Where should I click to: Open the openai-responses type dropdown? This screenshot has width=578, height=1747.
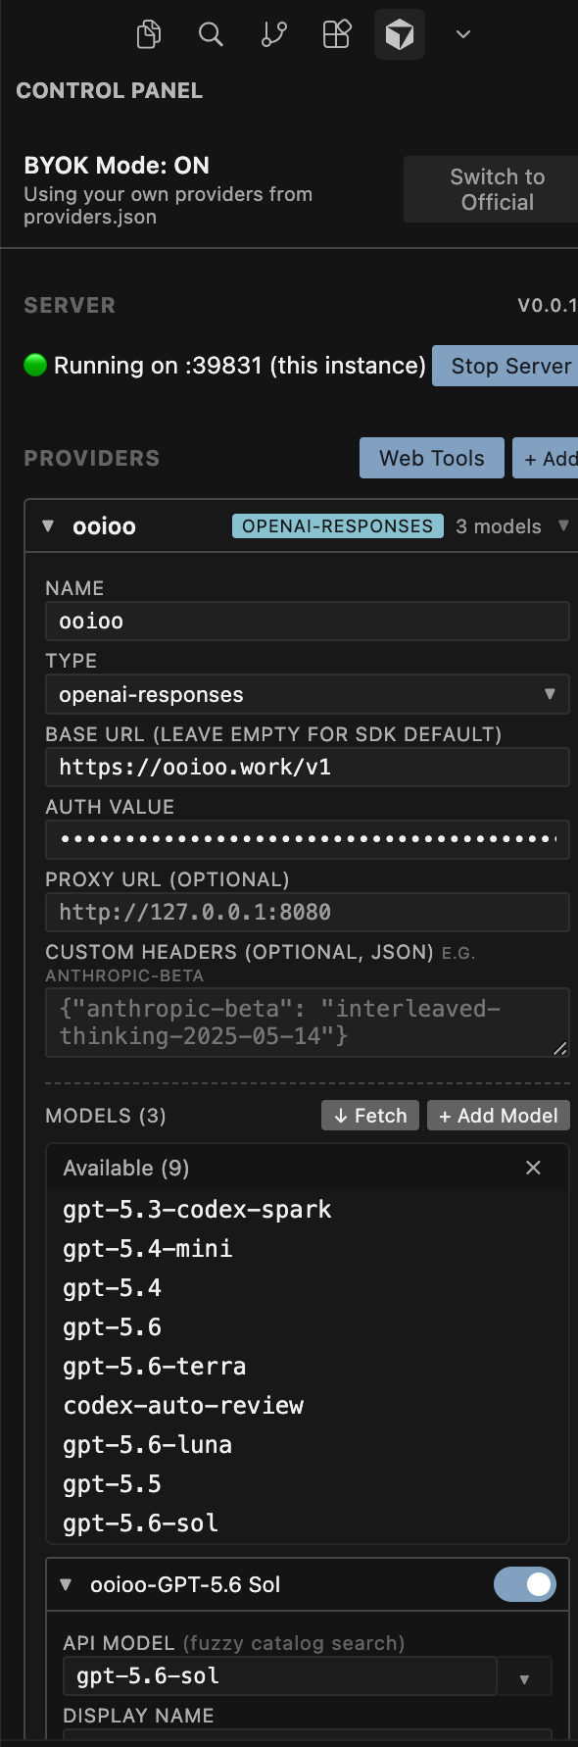[308, 694]
